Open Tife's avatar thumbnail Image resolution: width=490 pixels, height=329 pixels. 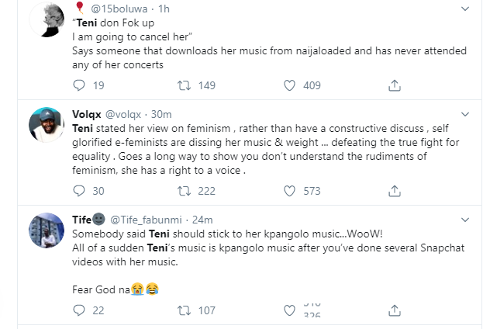click(46, 230)
